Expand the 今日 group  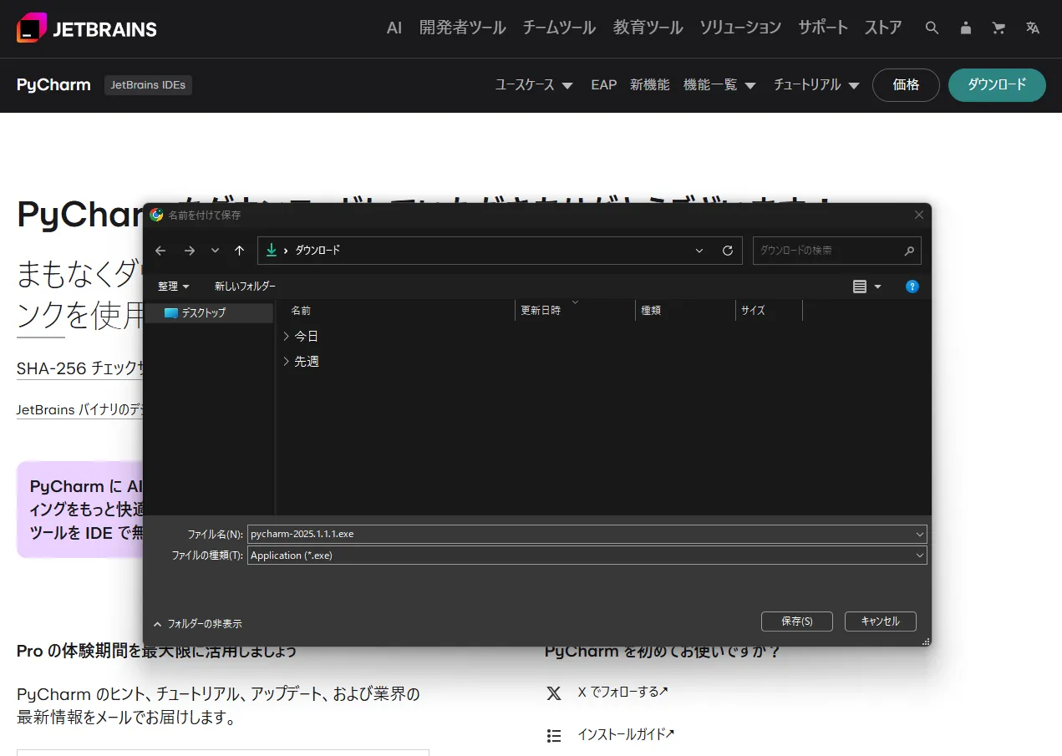point(287,336)
